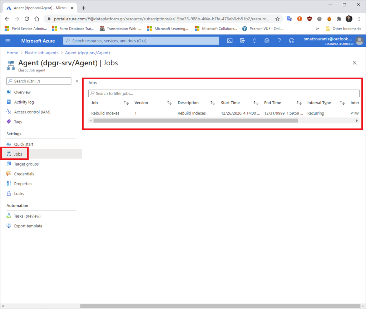Open Microsoft Learning bookmark
Viewport: 366px width, 309px height.
tap(168, 29)
